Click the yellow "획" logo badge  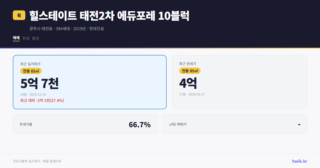(18, 15)
